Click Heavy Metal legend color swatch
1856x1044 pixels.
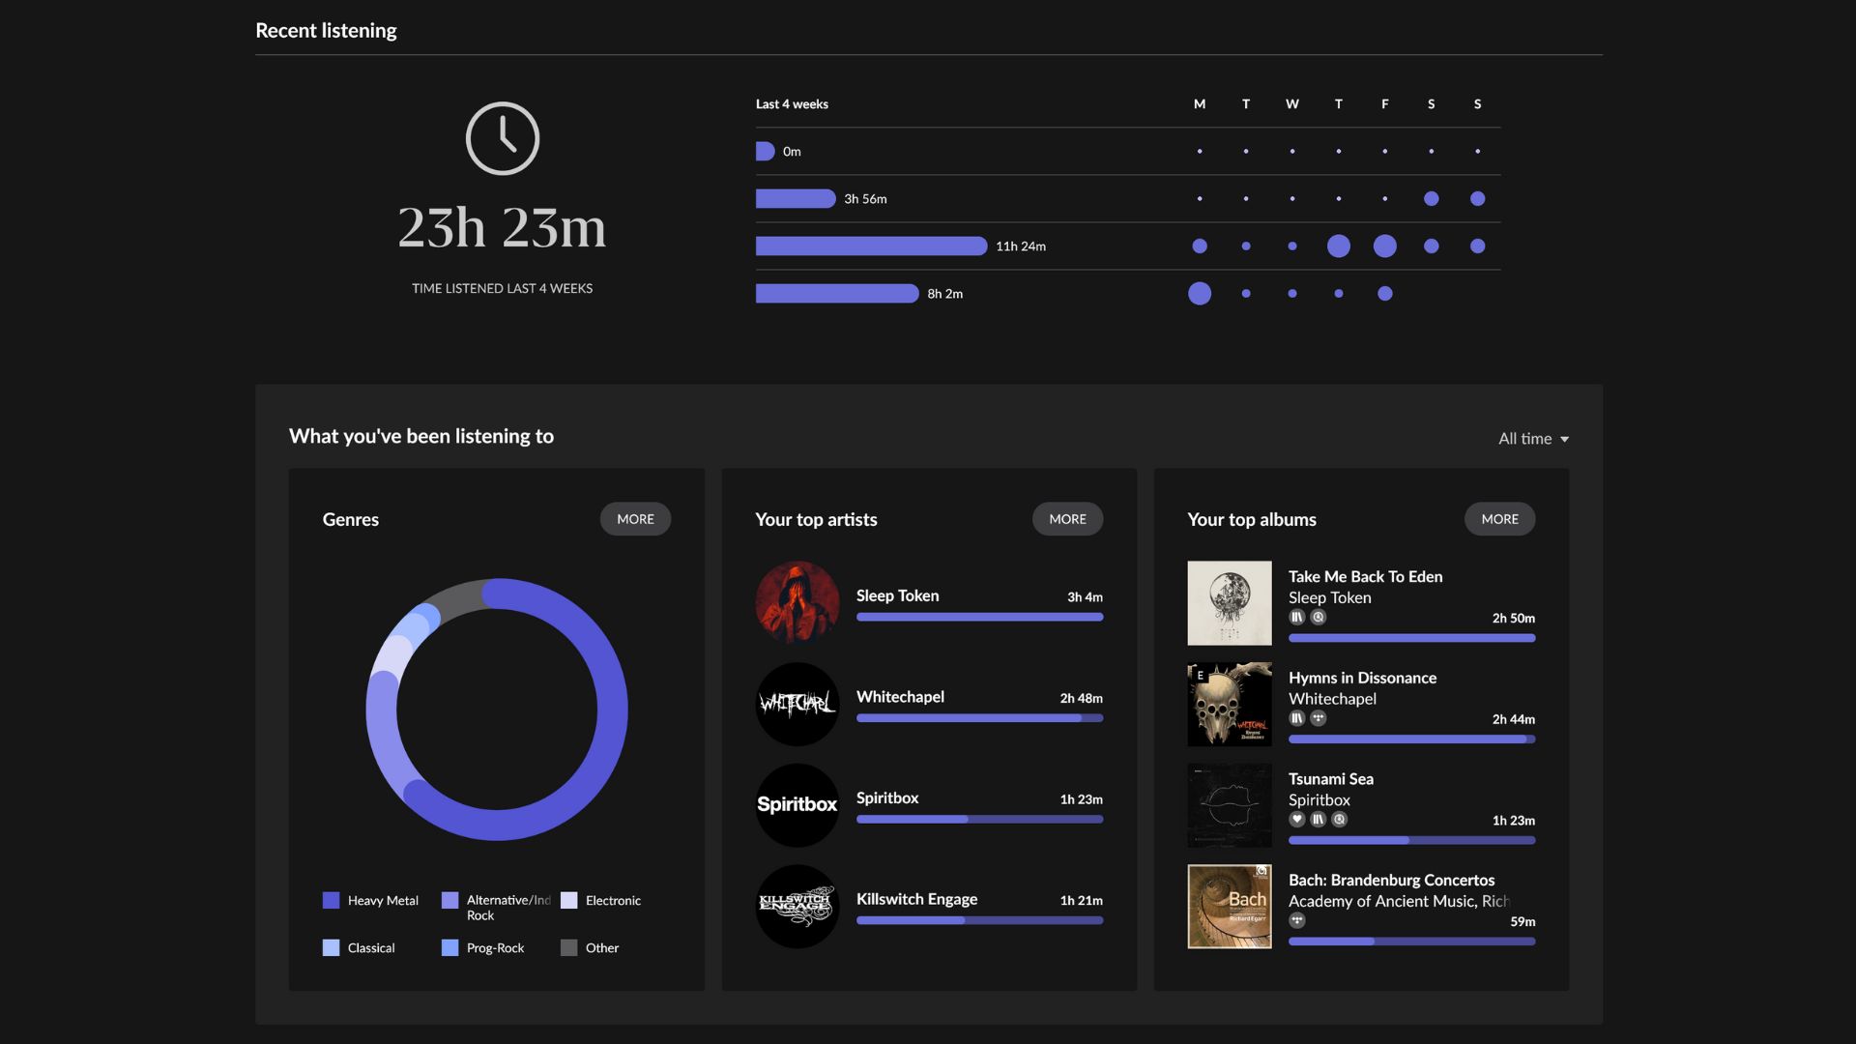point(331,900)
